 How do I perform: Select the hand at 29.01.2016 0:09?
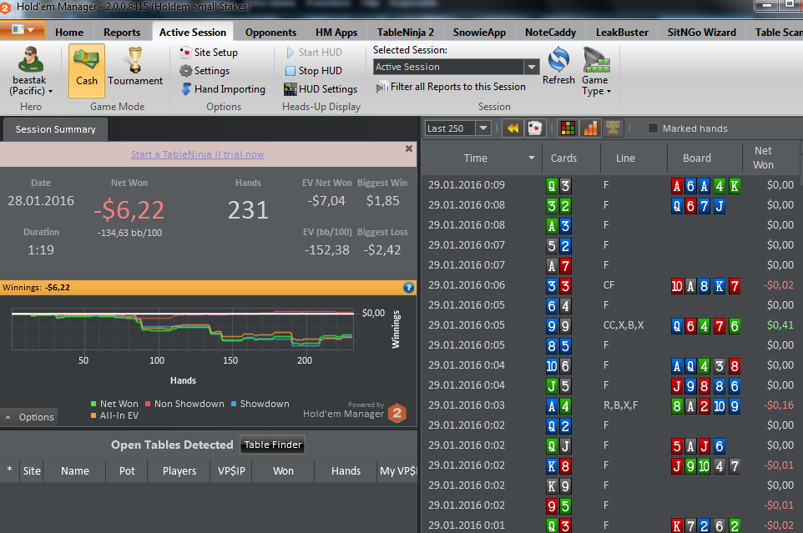[611, 185]
